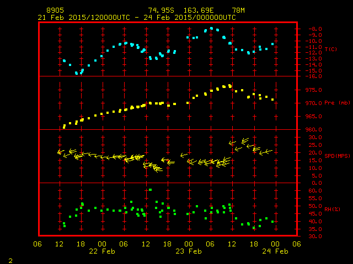Click the start time 21 Feb 2015/120000UTC
Viewport: 353px width, 264px height.
84,18
